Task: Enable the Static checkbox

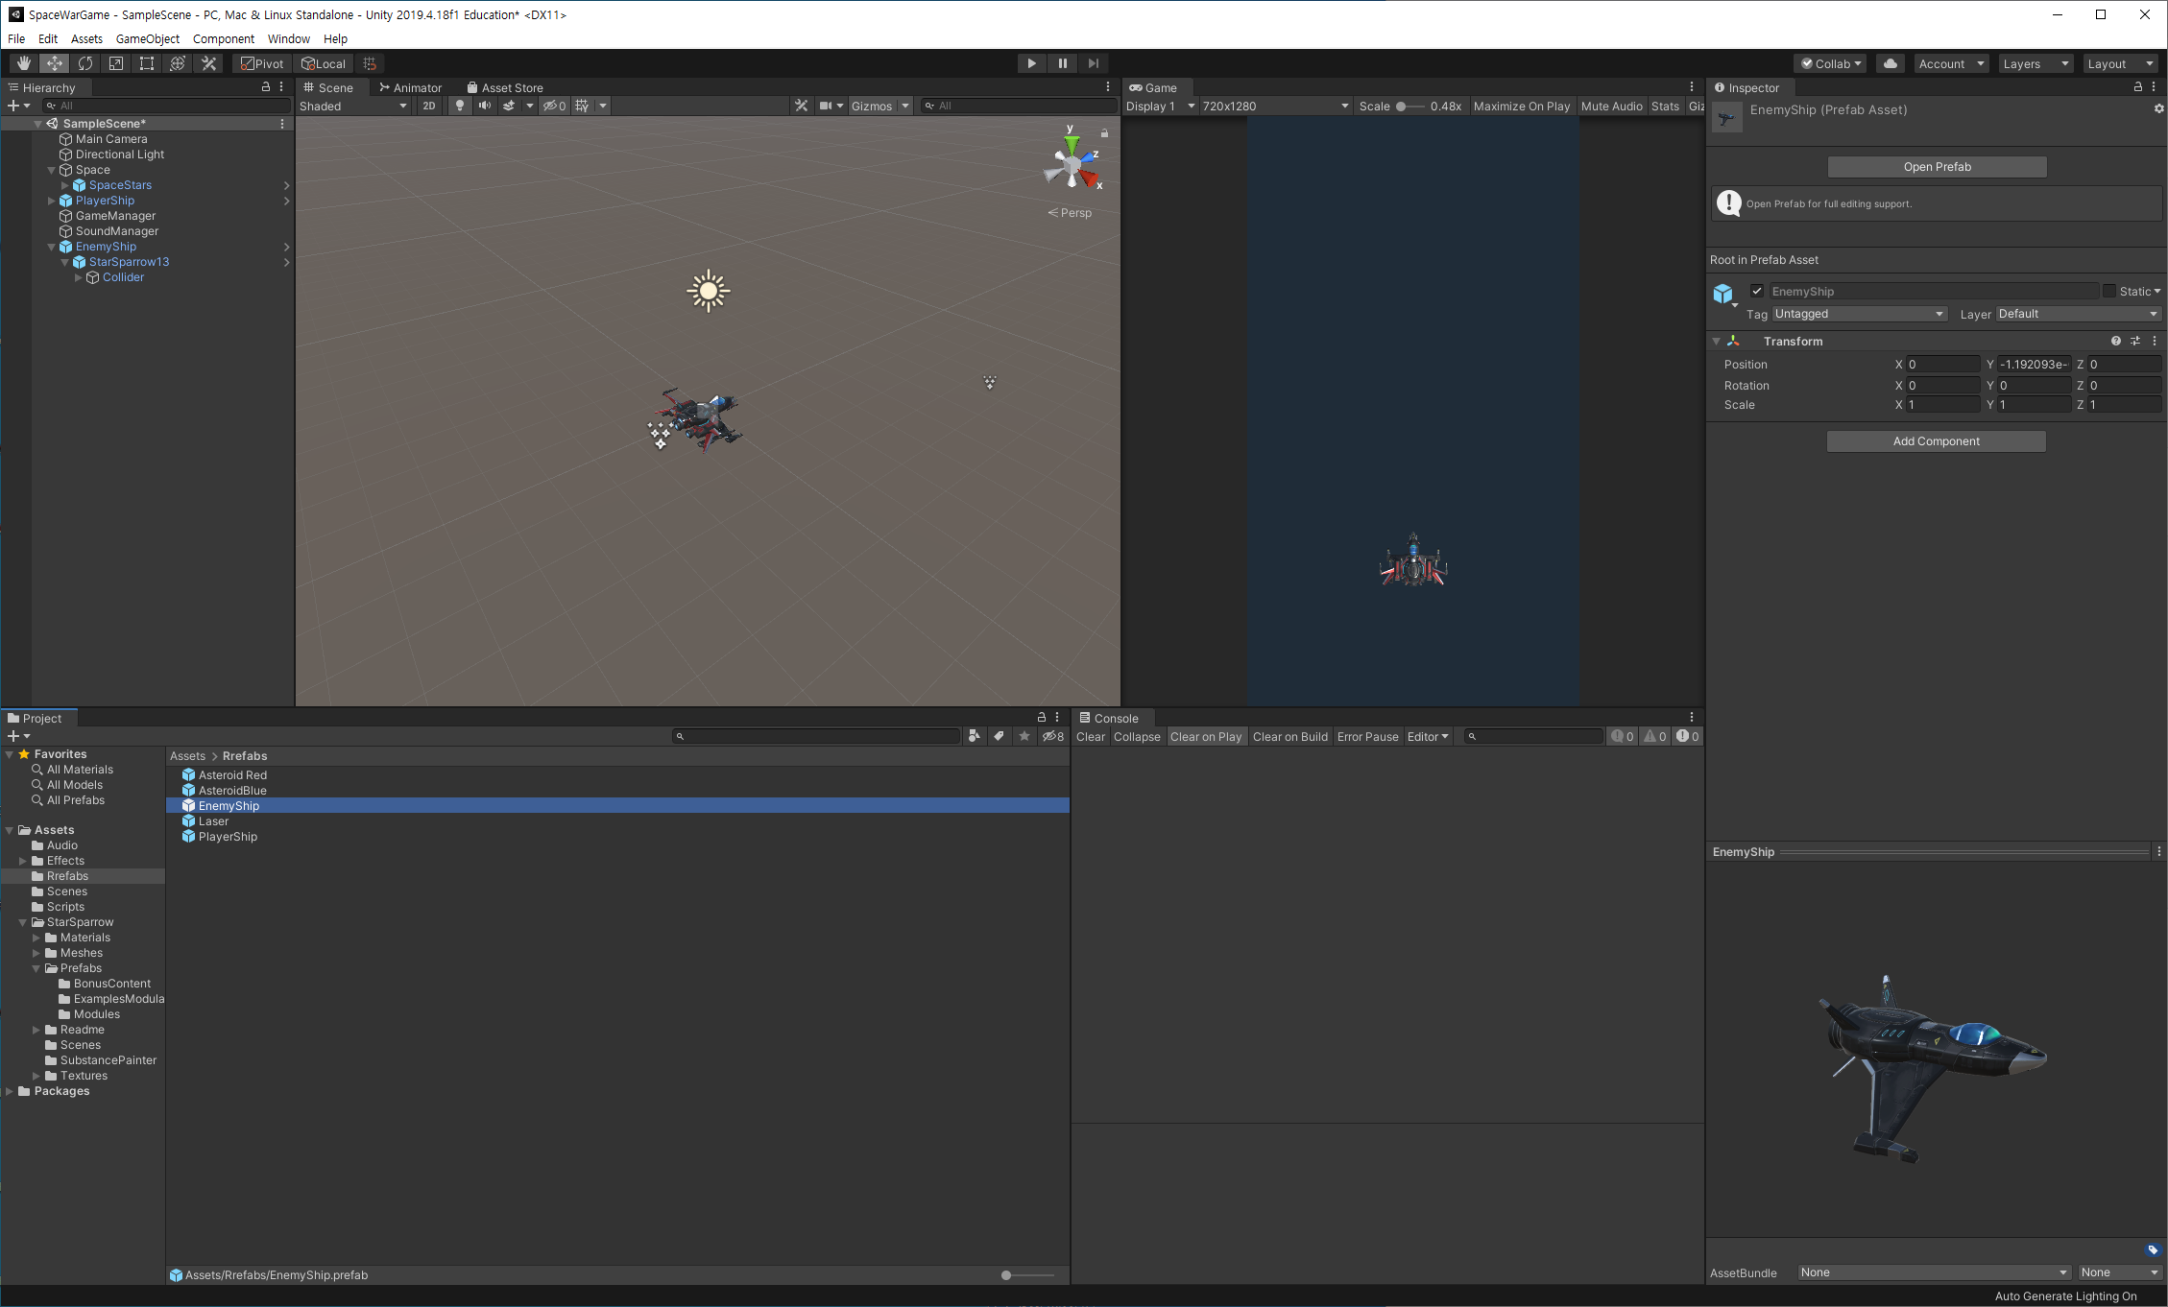Action: coord(2108,291)
